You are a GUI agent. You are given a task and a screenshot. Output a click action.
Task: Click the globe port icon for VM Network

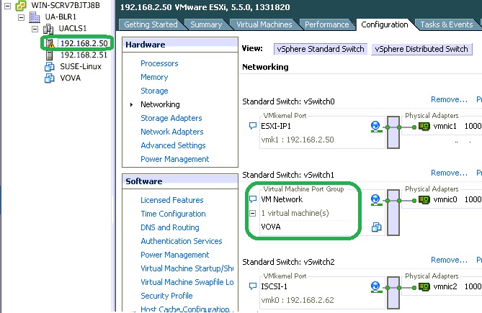375,200
